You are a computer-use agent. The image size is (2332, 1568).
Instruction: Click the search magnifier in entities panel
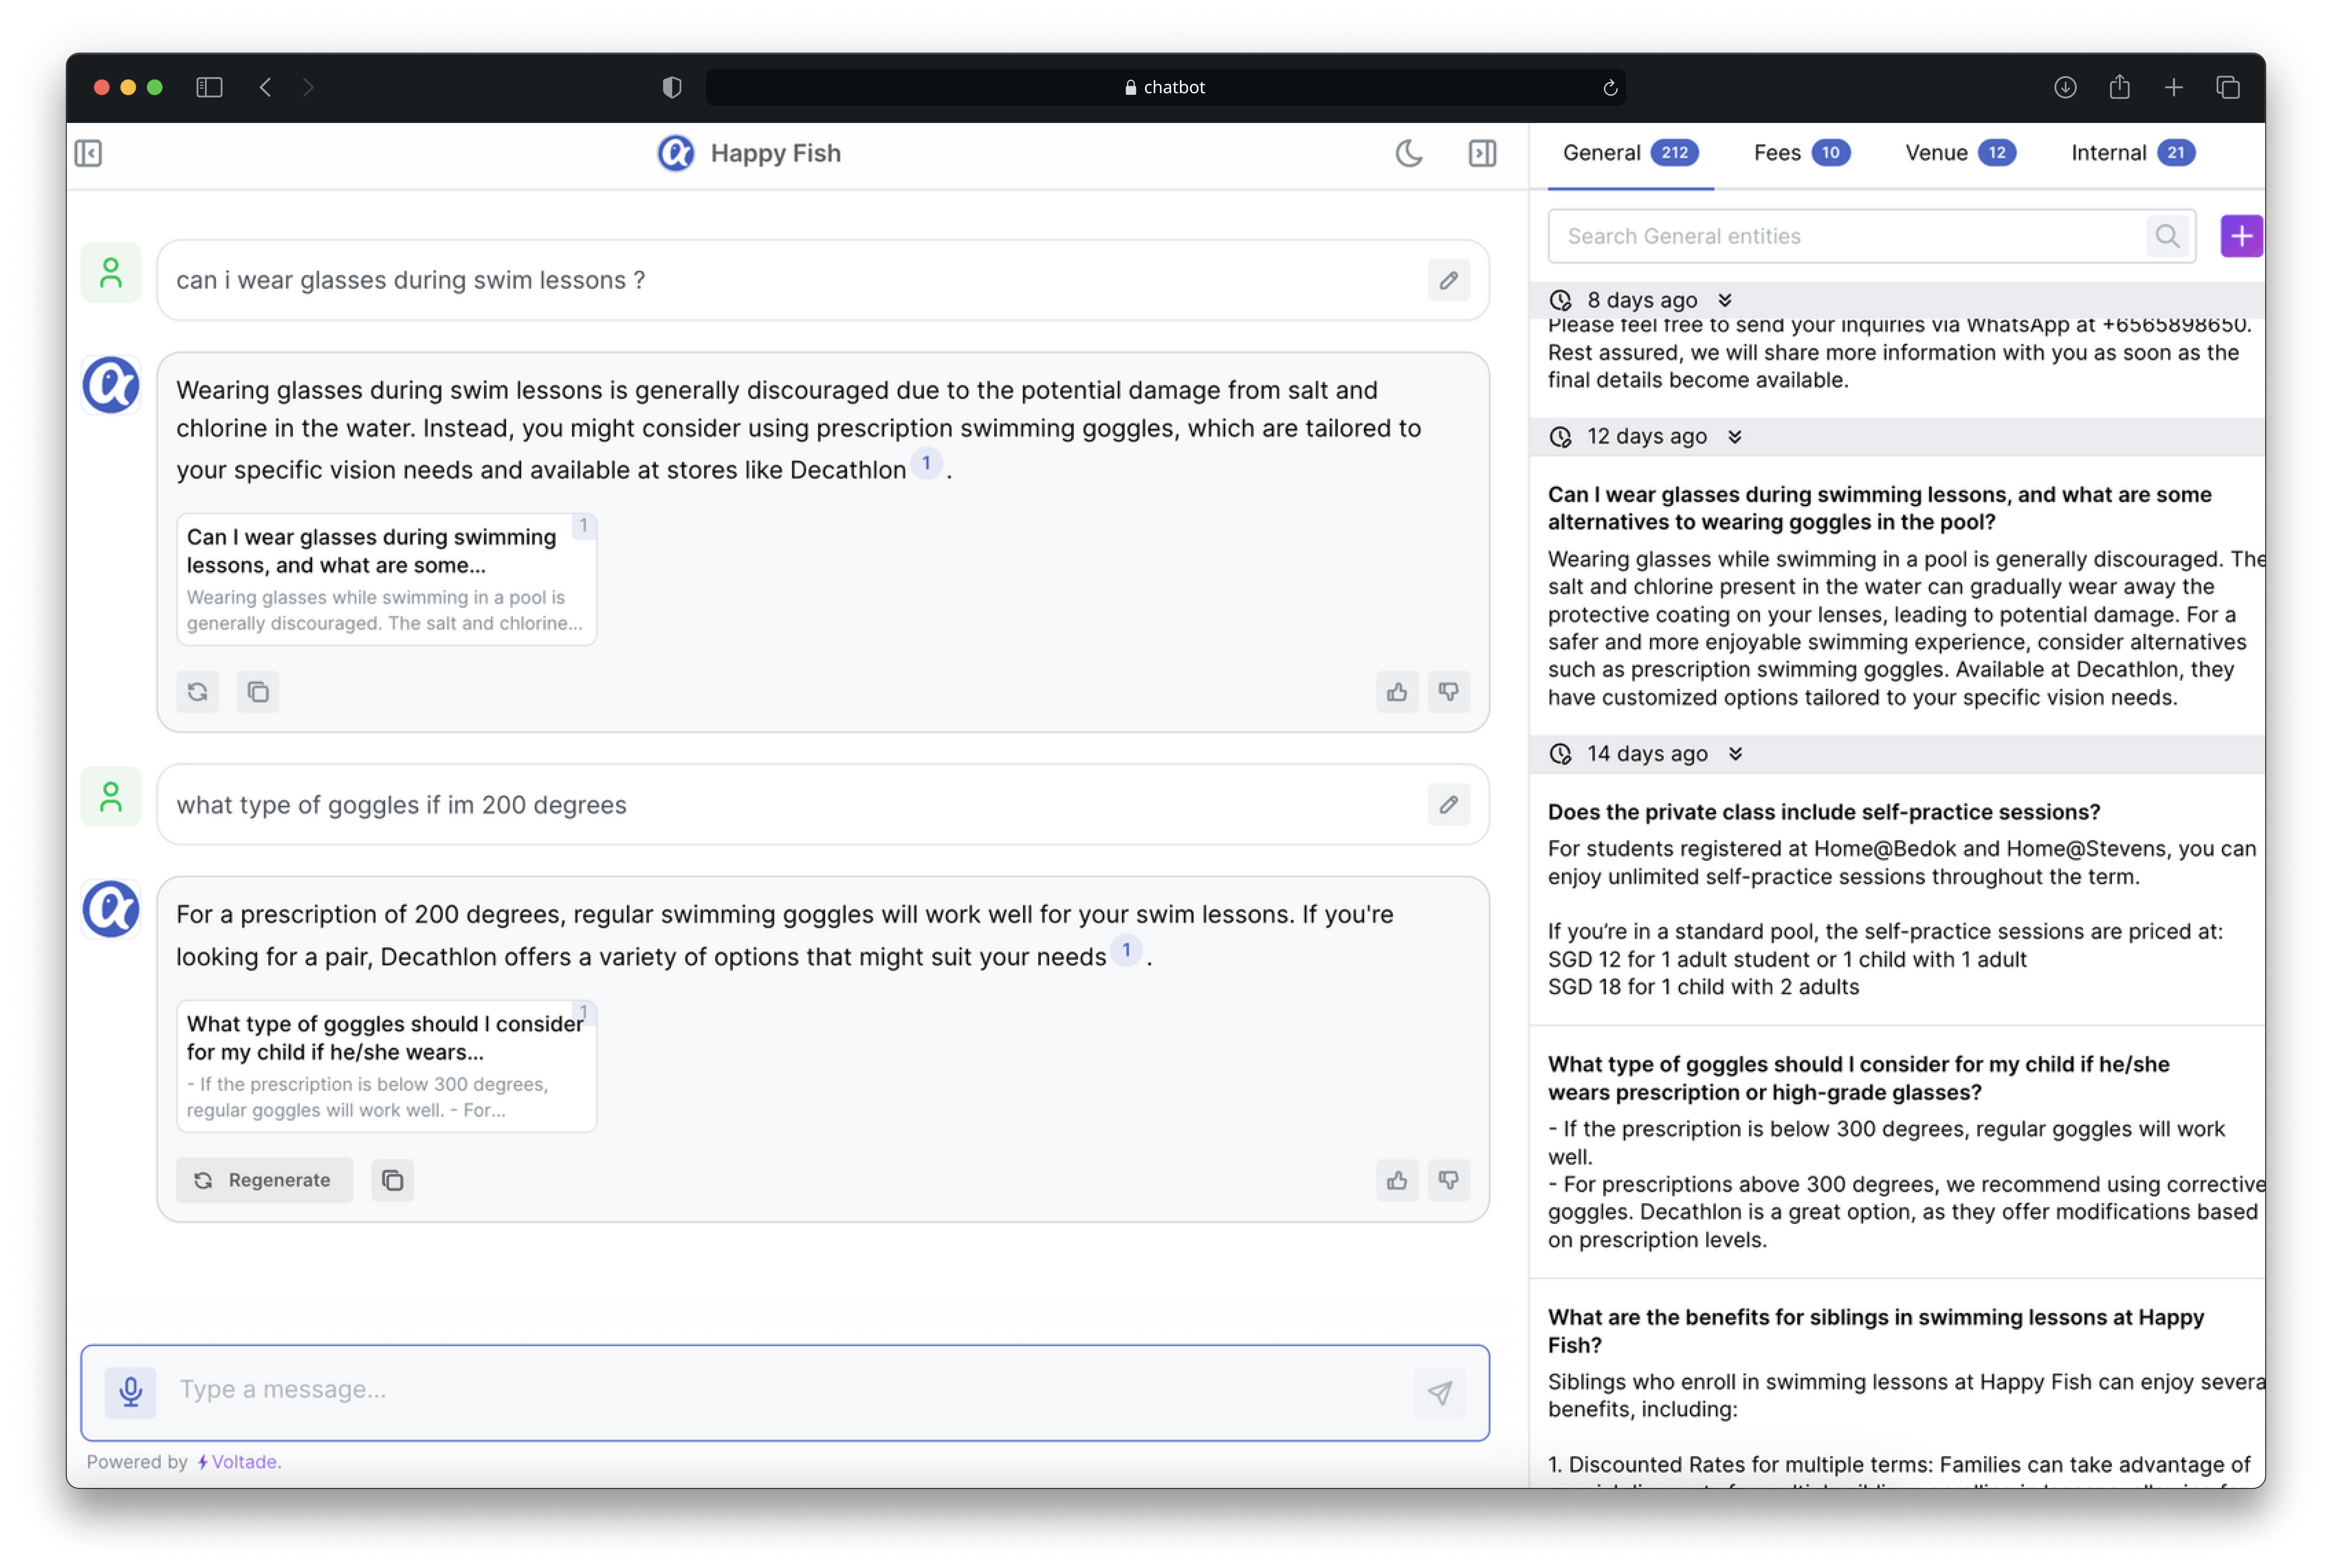(2167, 236)
